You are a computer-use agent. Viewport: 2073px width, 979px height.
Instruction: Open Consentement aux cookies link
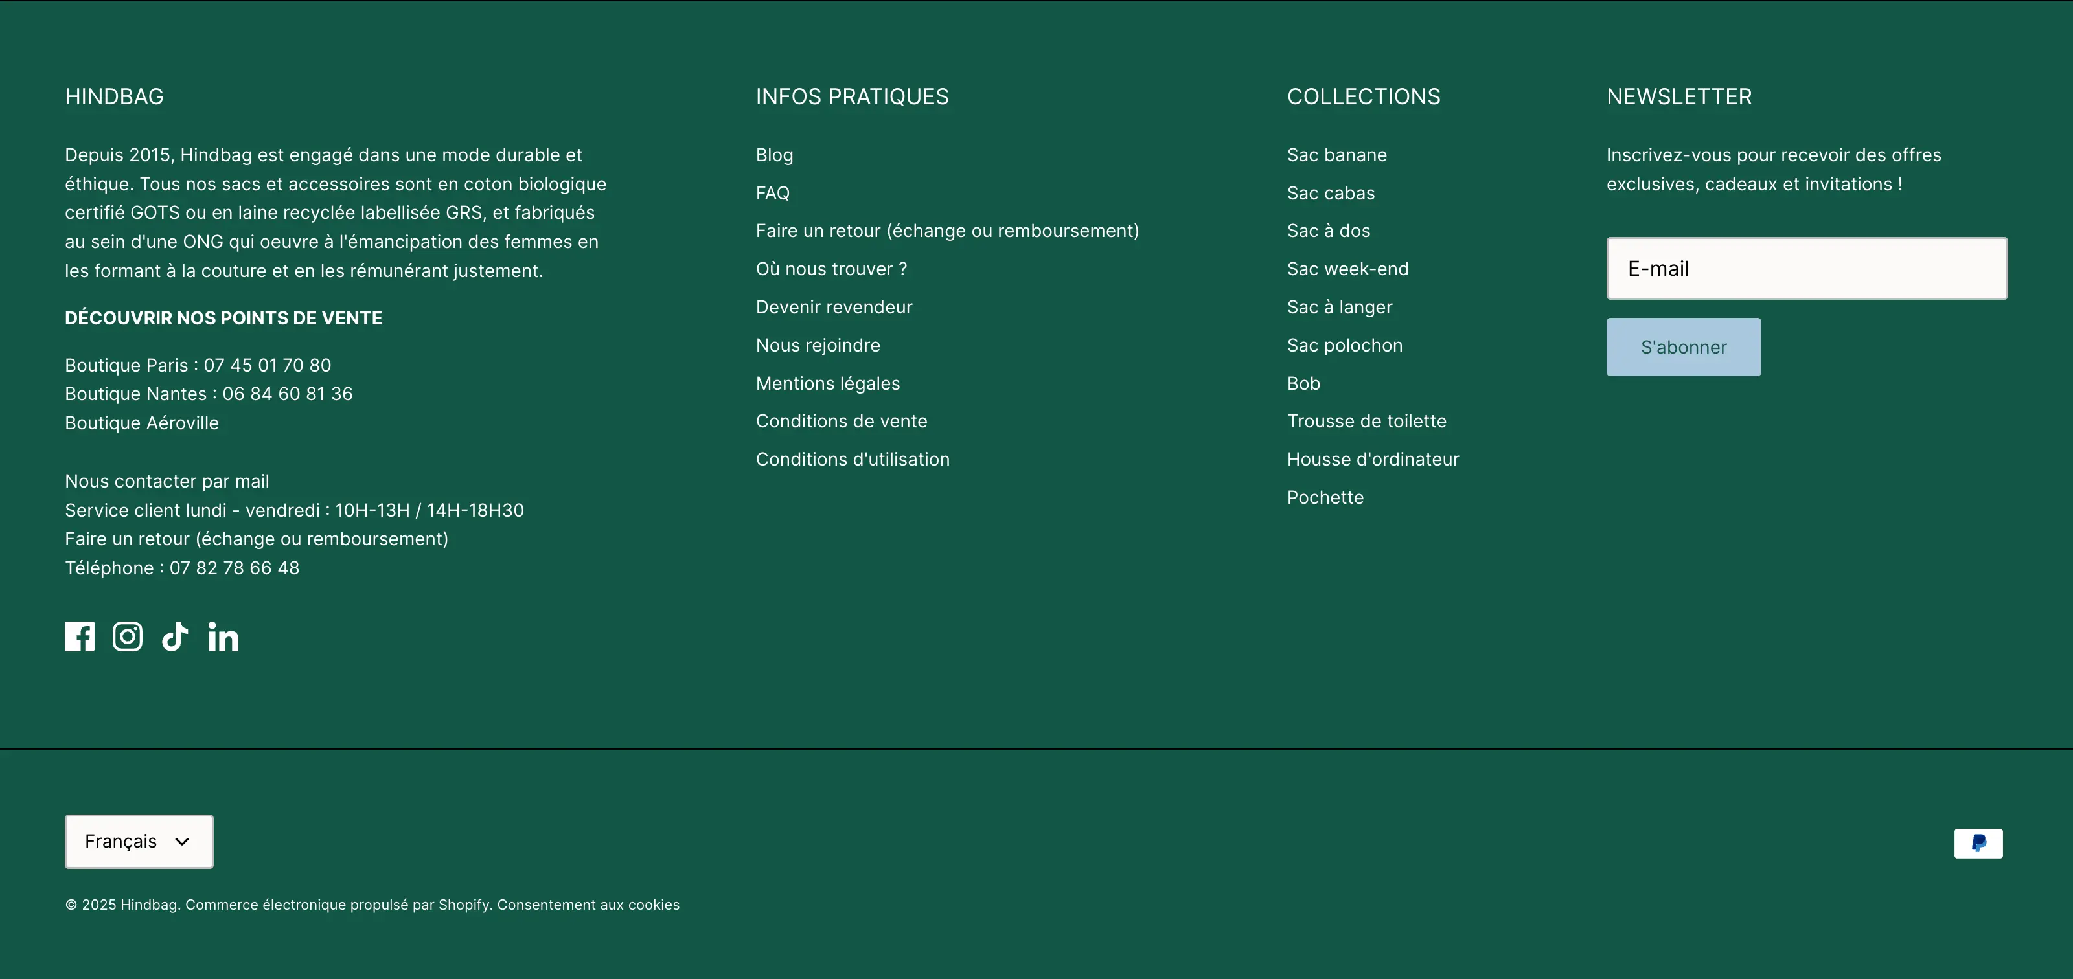click(x=588, y=905)
